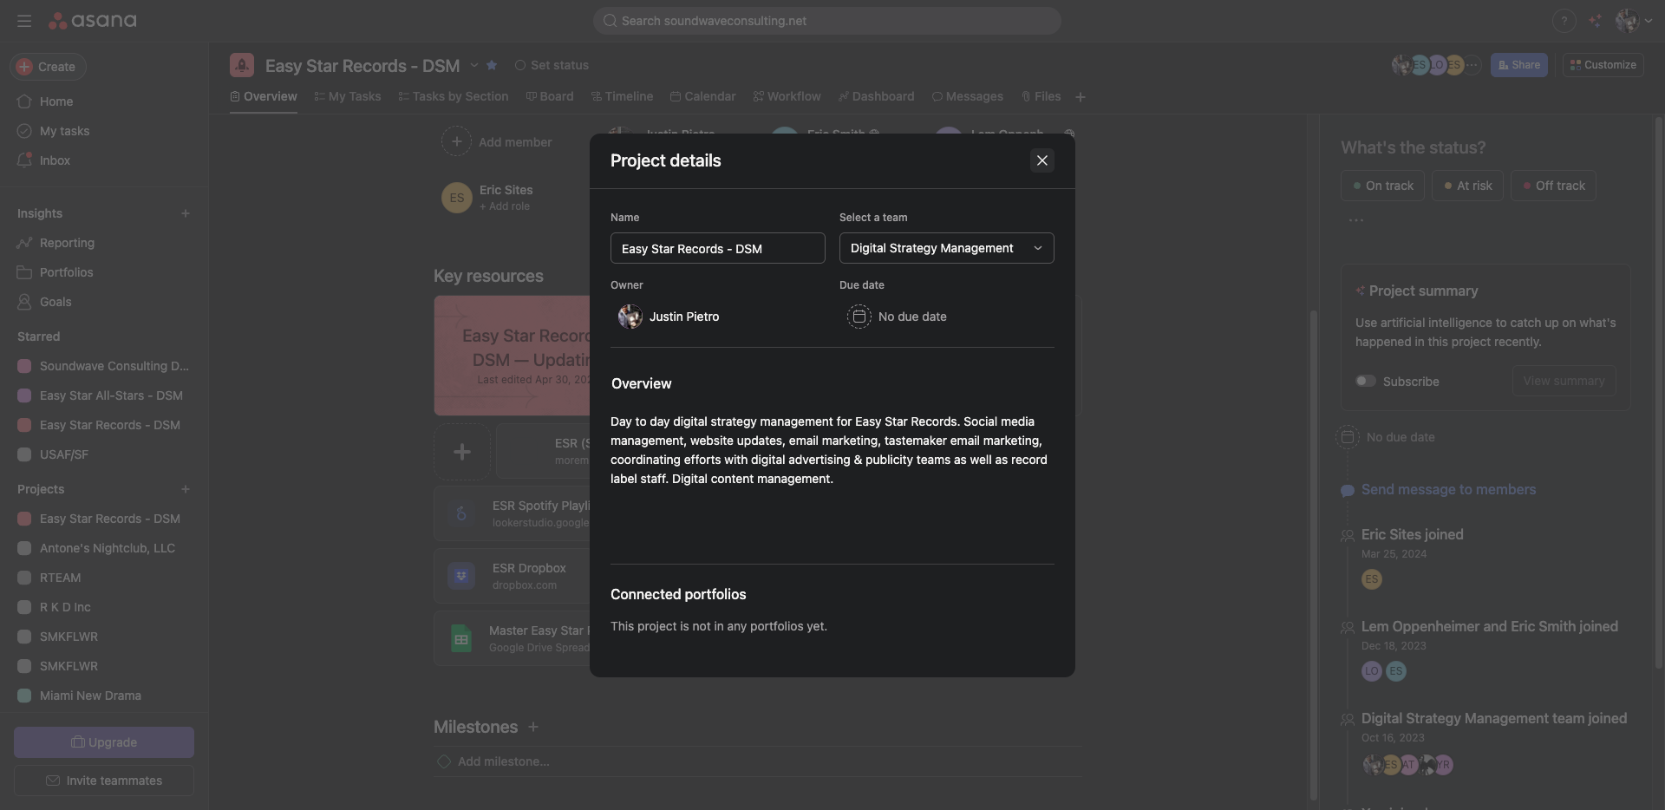Screen dimensions: 1665x810
Task: Switch to the Timeline tab
Action: click(x=622, y=96)
